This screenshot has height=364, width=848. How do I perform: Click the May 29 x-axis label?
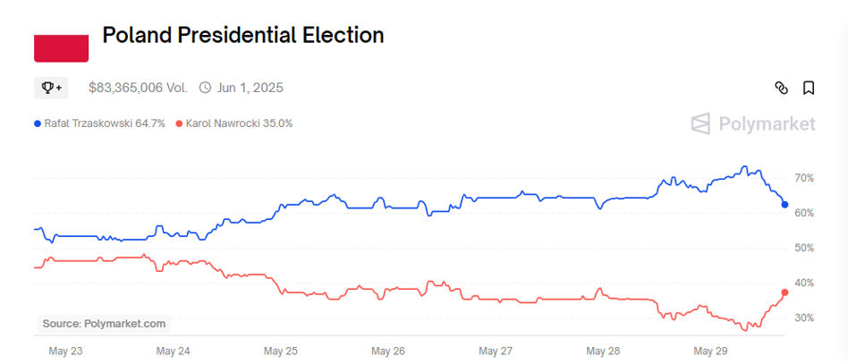(x=709, y=351)
